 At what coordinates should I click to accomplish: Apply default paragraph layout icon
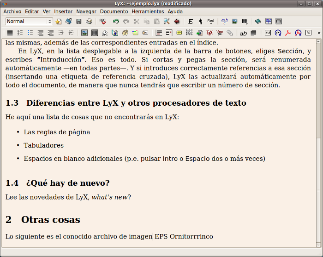[x=10, y=33]
